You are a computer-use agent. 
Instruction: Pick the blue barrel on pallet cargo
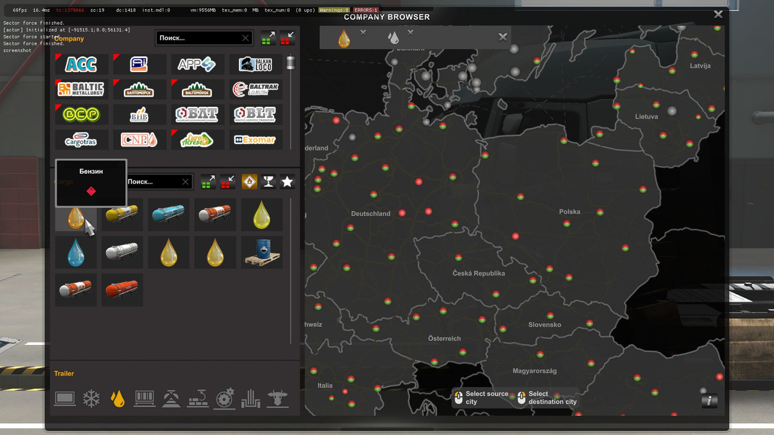click(262, 252)
